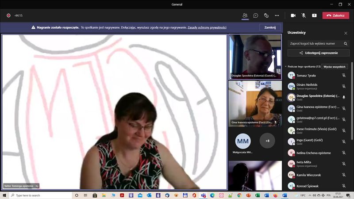Click the share content tray icon

point(314,15)
